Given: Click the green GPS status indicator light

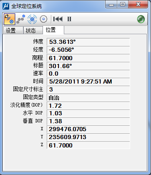Looking at the screenshot, I should 141,19.
